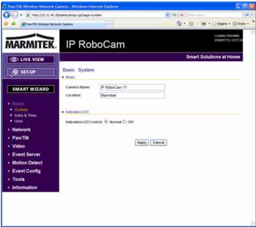This screenshot has height=227, width=256.
Task: Open the Home icon dropdown arrow
Action: [185, 24]
